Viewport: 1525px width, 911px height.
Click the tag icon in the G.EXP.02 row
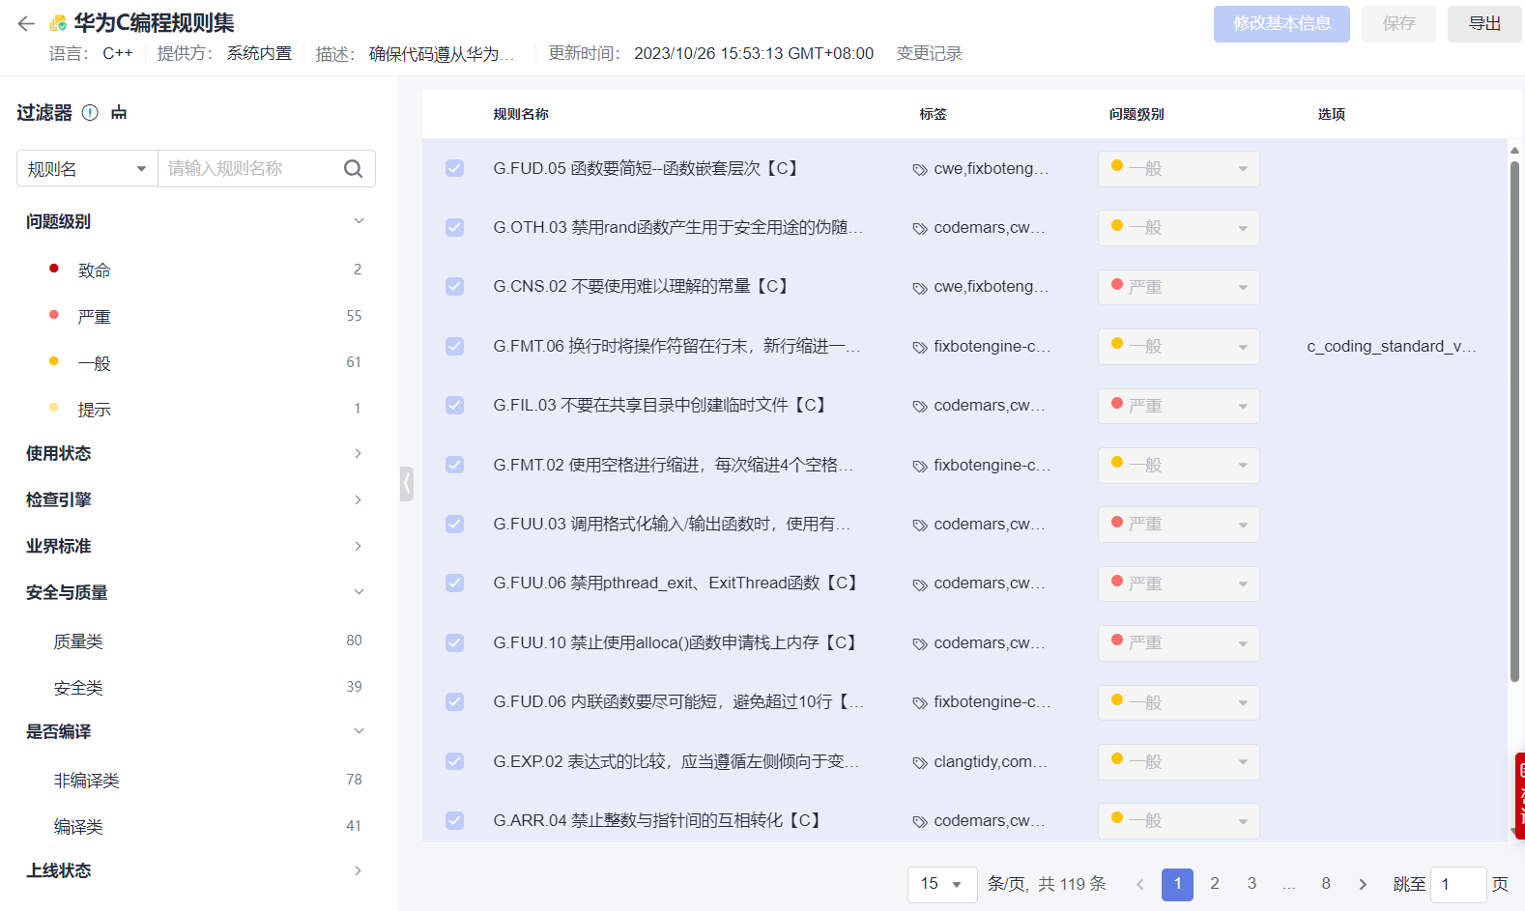click(920, 762)
